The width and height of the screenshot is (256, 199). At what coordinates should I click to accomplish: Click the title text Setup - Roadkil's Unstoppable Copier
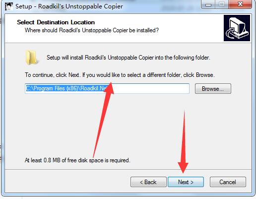pyautogui.click(x=69, y=6)
